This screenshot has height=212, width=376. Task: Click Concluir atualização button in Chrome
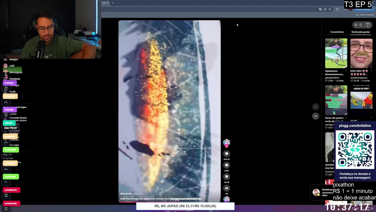click(363, 9)
